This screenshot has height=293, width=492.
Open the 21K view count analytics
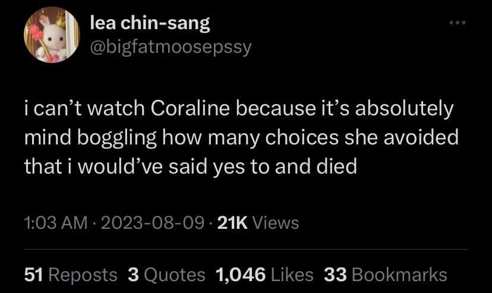pyautogui.click(x=258, y=223)
